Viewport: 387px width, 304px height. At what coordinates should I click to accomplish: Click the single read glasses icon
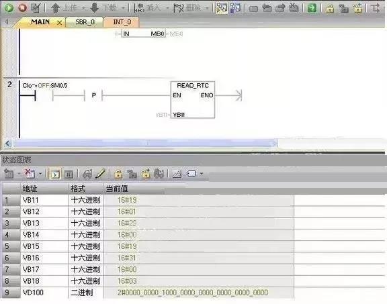tap(87, 174)
